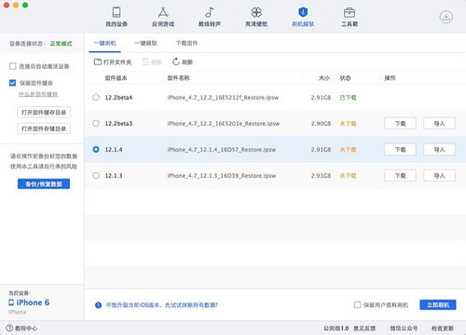Viewport: 466px width, 335px height.
Task: Click the open folder toolbar icon
Action: pos(98,61)
